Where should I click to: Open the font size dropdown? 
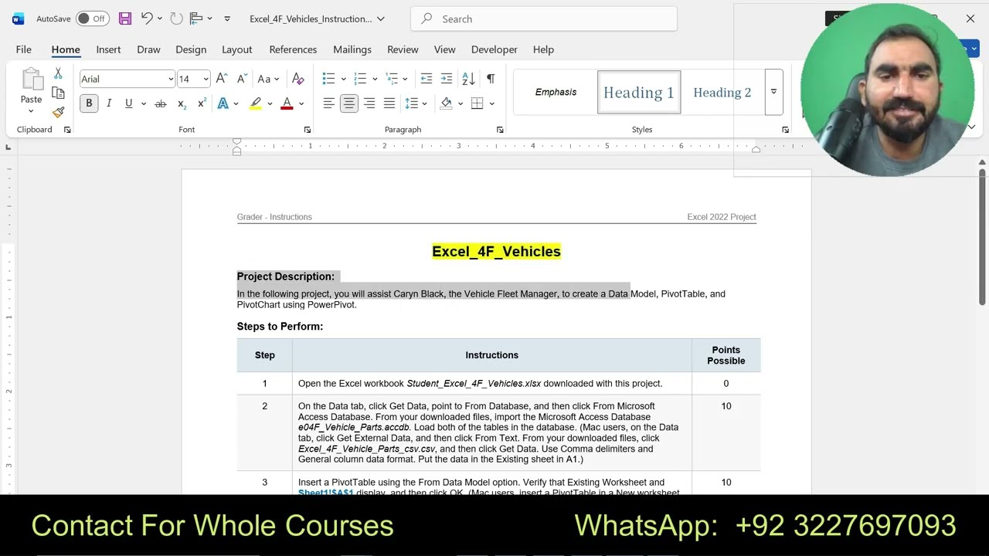pyautogui.click(x=206, y=79)
